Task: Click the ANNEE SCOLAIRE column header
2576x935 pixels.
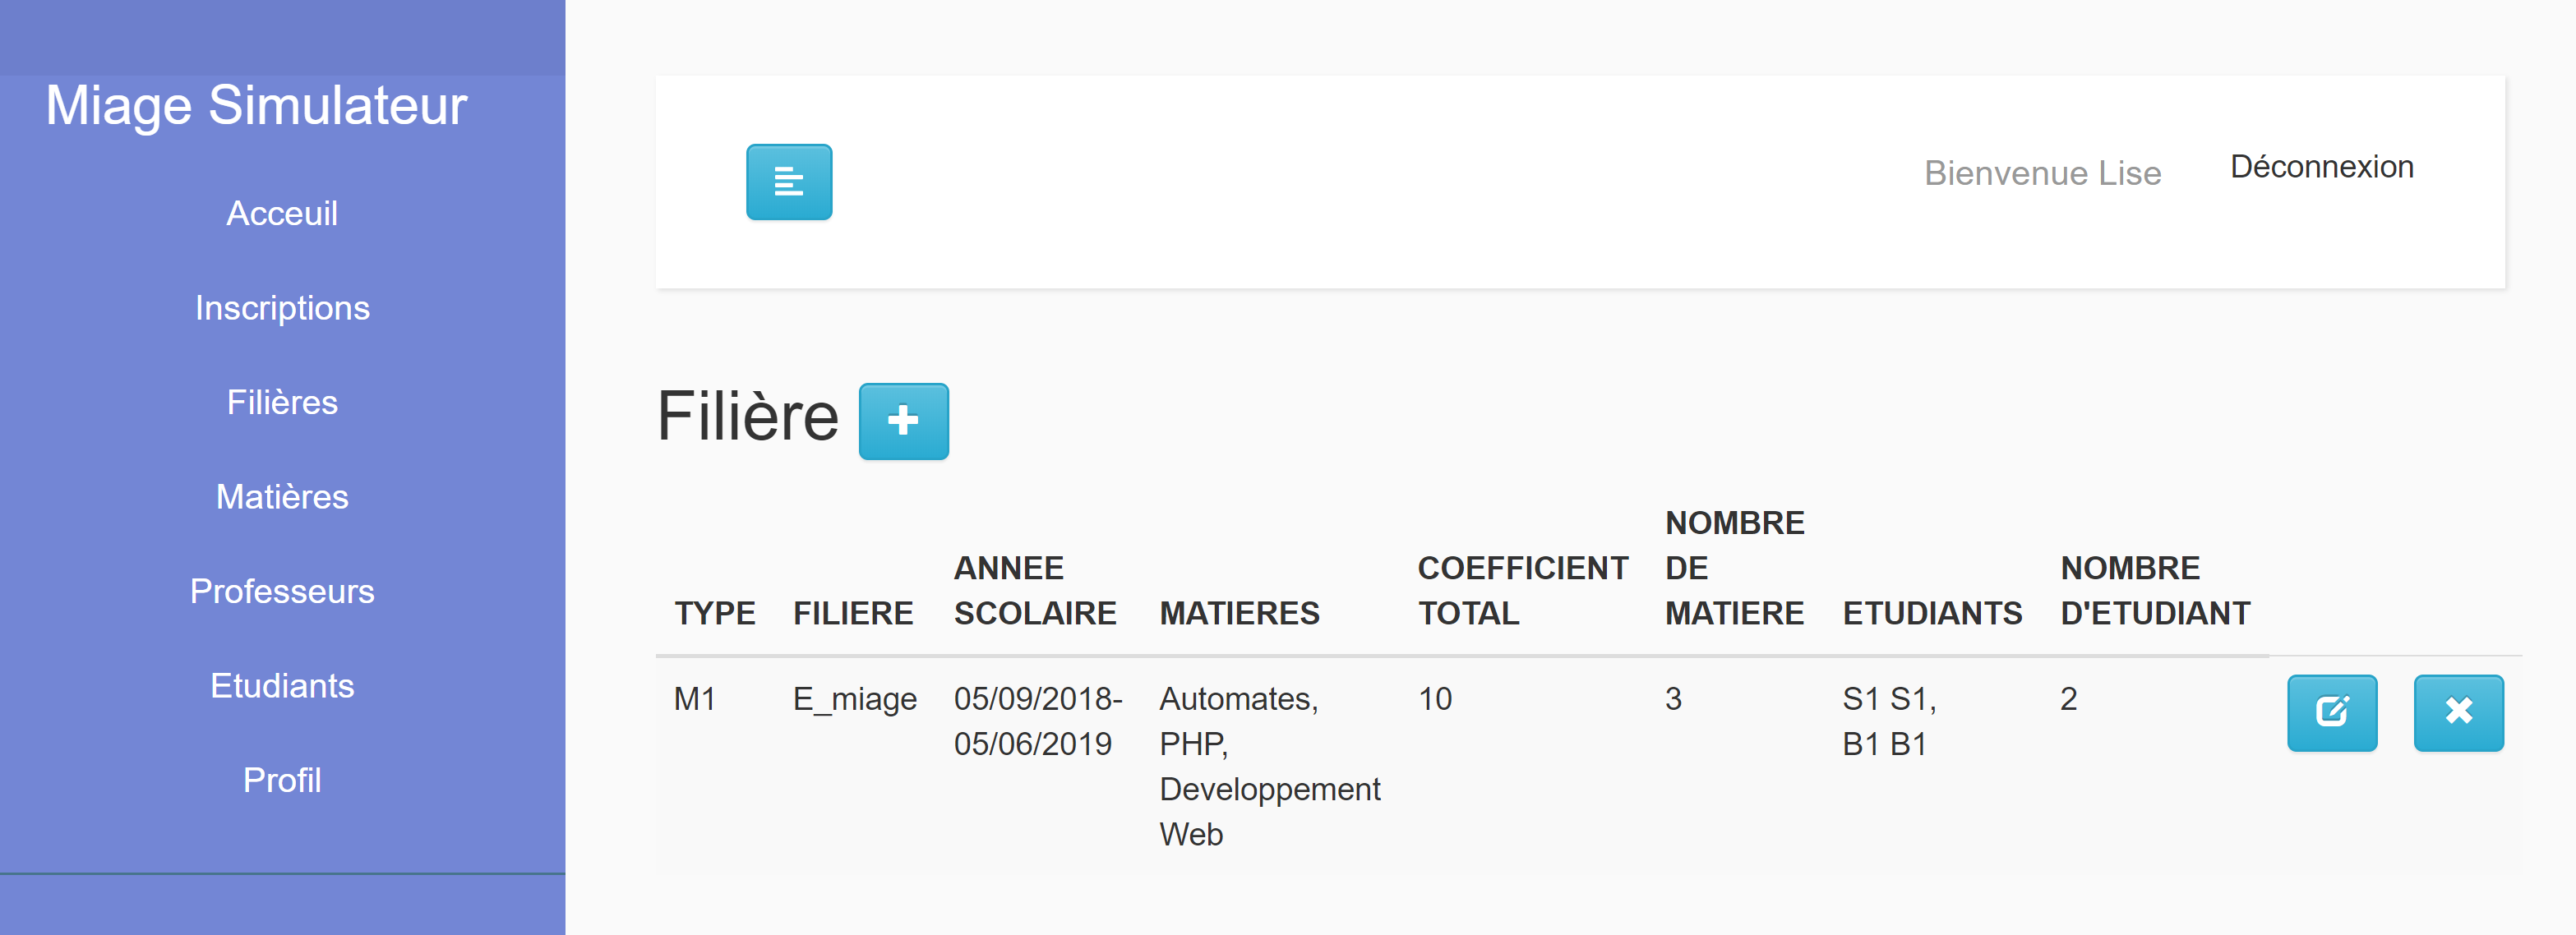Action: pyautogui.click(x=1034, y=590)
